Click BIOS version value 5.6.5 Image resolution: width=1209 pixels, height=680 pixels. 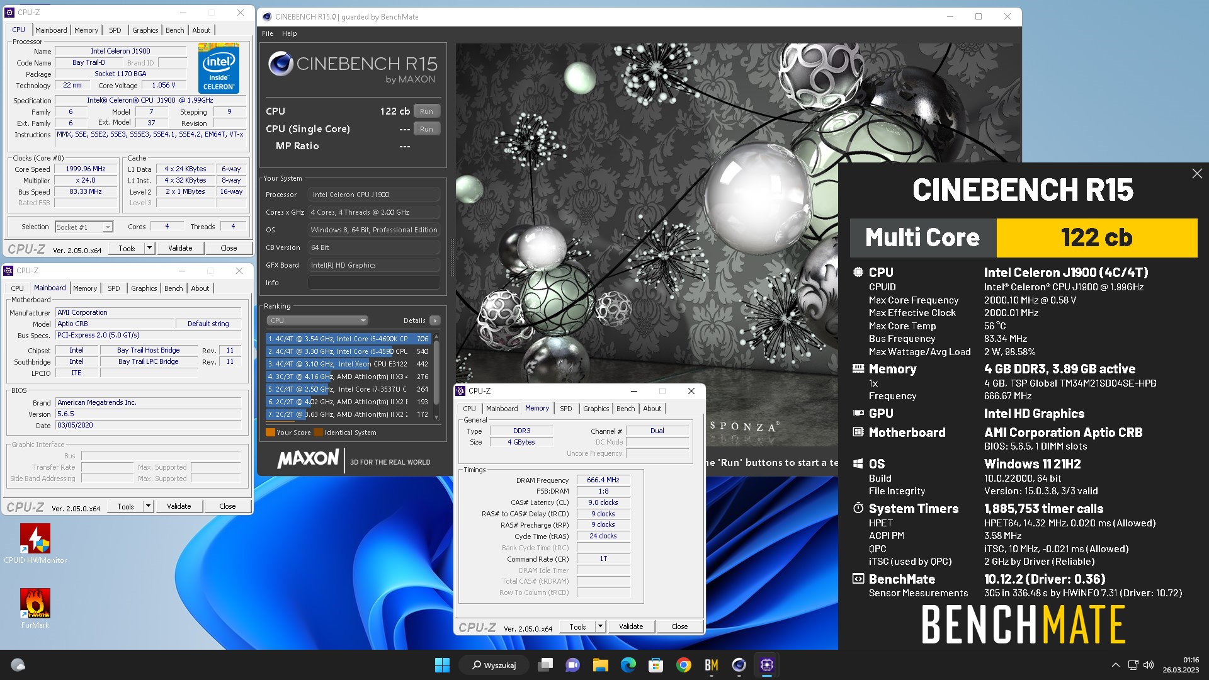tap(148, 414)
